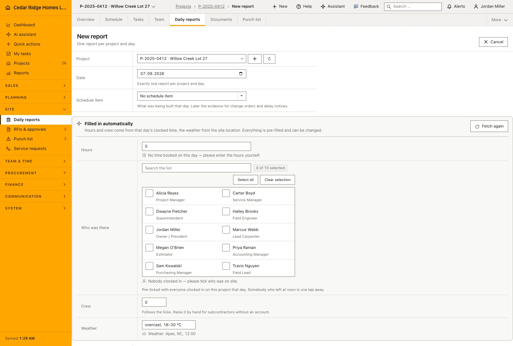Image resolution: width=513 pixels, height=346 pixels.
Task: Click the Clear selection button
Action: point(278,180)
